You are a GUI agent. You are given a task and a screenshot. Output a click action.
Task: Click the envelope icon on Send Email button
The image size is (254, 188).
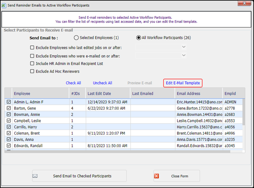(35, 176)
